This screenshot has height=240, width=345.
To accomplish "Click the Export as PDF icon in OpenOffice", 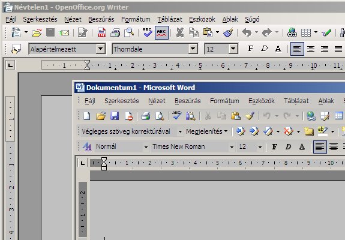I will [101, 32].
